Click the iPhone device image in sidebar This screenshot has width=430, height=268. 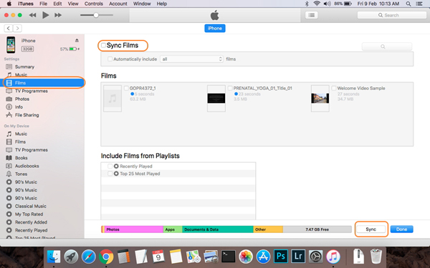pyautogui.click(x=11, y=44)
